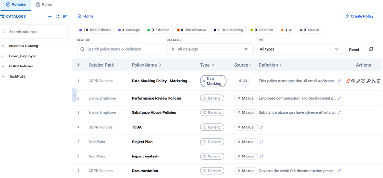This screenshot has width=383, height=178.
Task: Expand the GDPR Policies tree node
Action: [3, 66]
